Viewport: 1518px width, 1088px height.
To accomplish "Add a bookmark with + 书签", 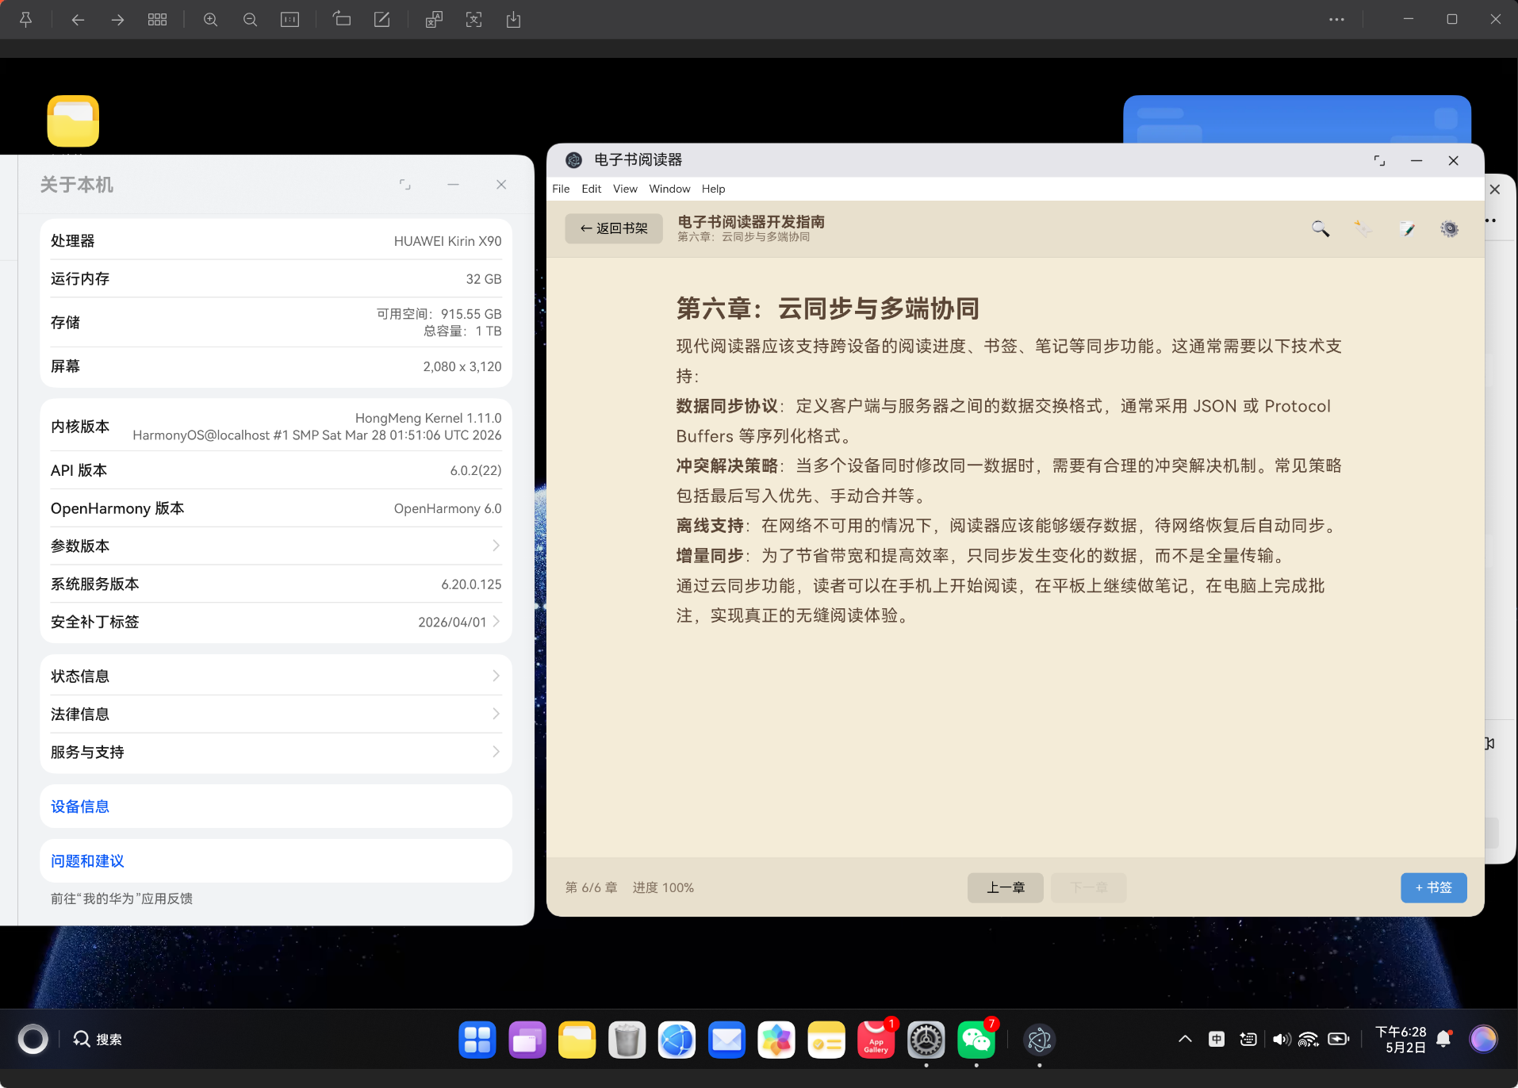I will (x=1433, y=887).
